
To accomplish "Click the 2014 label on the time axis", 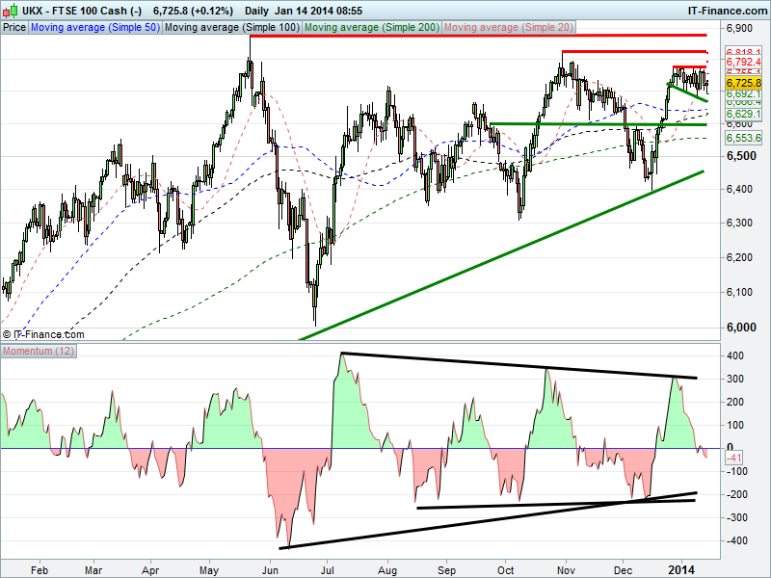I will pyautogui.click(x=681, y=570).
